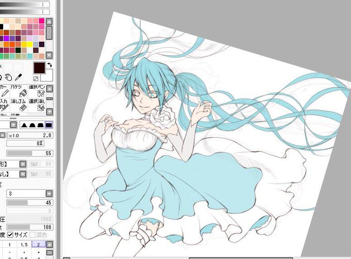Pick the turquoise color swatch in bottom row
This screenshot has height=259, width=351.
point(12,56)
